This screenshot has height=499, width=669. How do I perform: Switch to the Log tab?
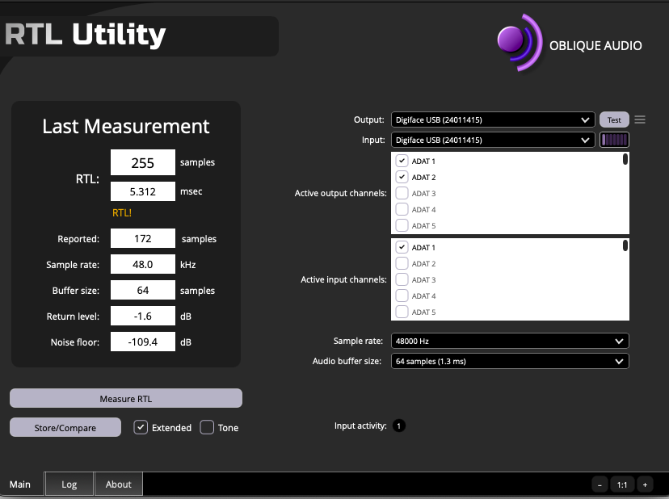(x=69, y=484)
